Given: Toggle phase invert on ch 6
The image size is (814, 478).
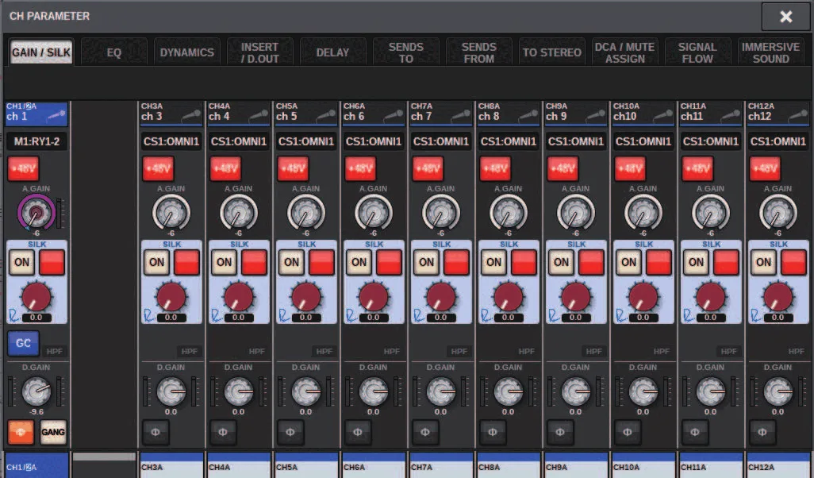Looking at the screenshot, I should point(358,432).
